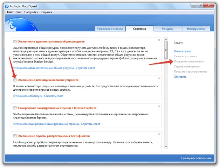Maximize the BoostSpeed window

pyautogui.click(x=200, y=6)
